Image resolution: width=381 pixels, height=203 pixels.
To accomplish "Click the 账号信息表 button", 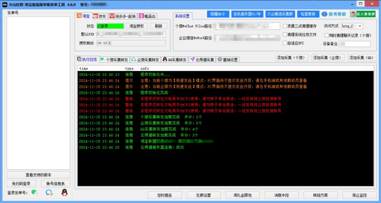I will click(55, 184).
